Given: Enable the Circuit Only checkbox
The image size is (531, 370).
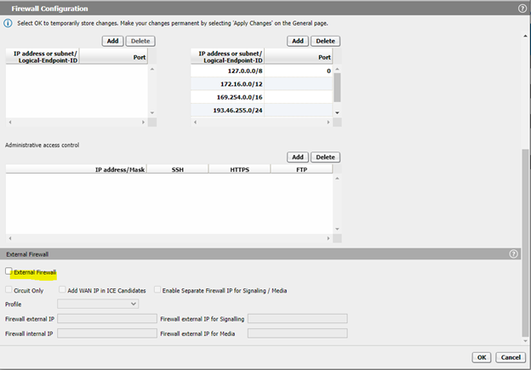Looking at the screenshot, I should click(x=9, y=290).
